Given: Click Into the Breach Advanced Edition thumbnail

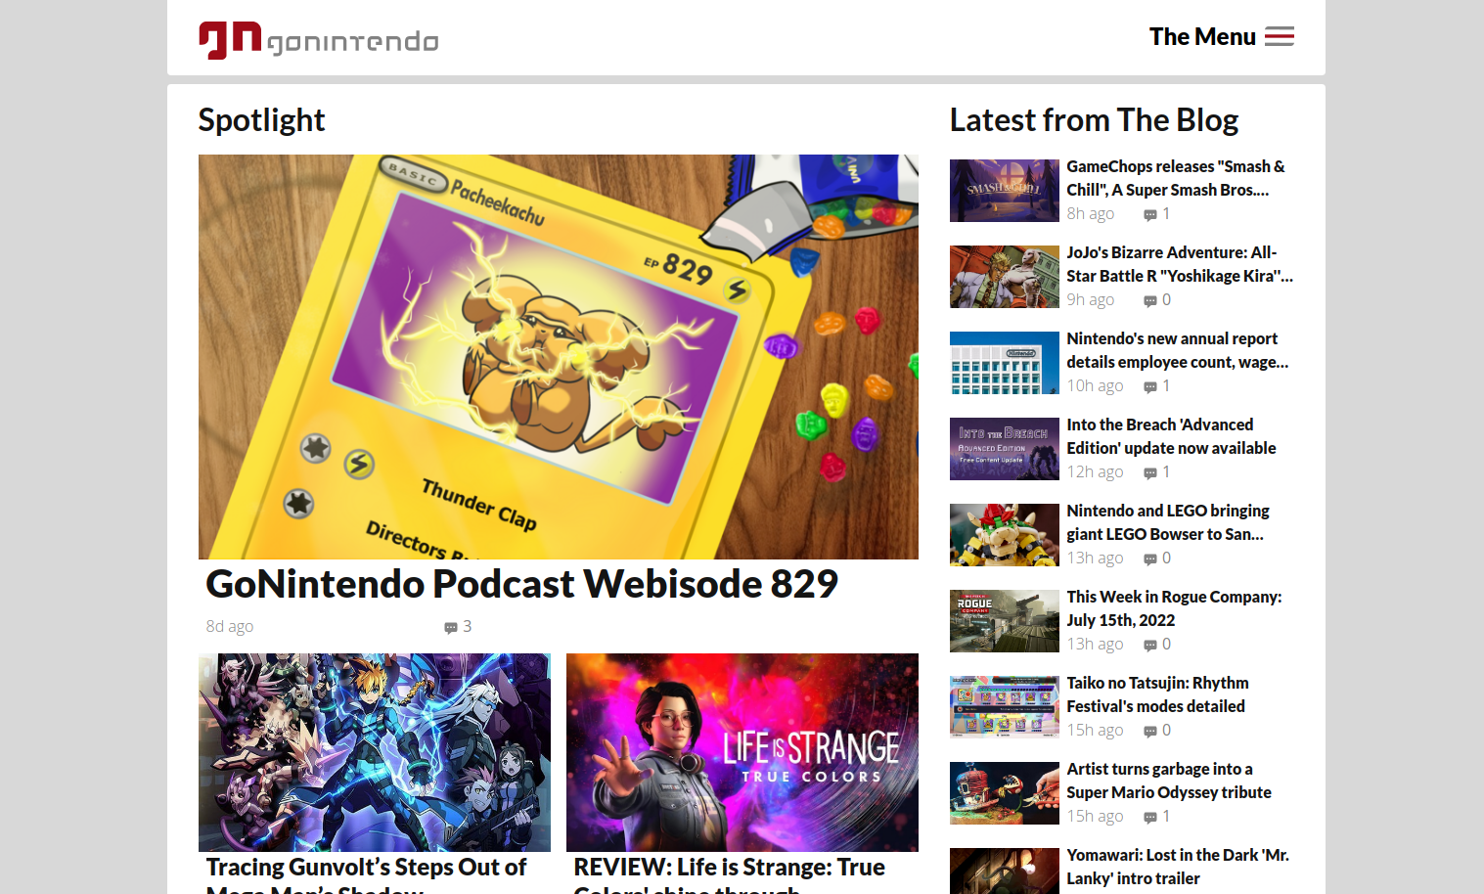Looking at the screenshot, I should click(x=1004, y=449).
